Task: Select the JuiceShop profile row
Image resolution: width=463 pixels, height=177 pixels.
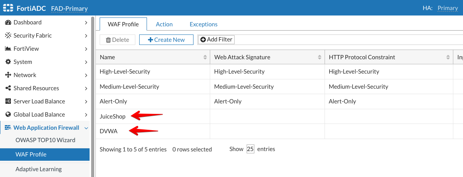Action: pyautogui.click(x=112, y=116)
